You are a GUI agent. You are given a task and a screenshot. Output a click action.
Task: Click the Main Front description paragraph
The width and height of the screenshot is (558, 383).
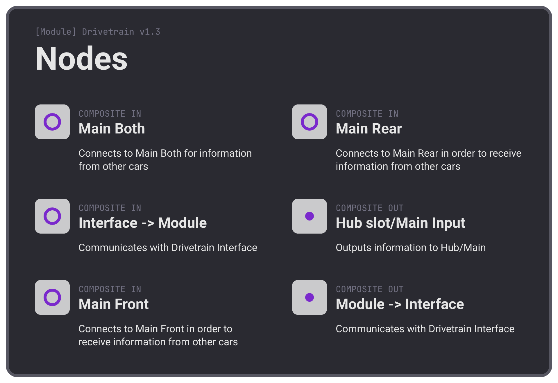[158, 335]
